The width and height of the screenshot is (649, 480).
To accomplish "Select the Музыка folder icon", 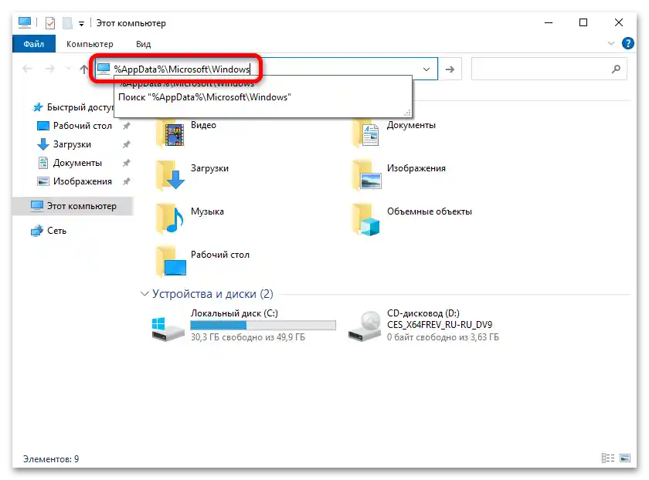I will [x=170, y=218].
